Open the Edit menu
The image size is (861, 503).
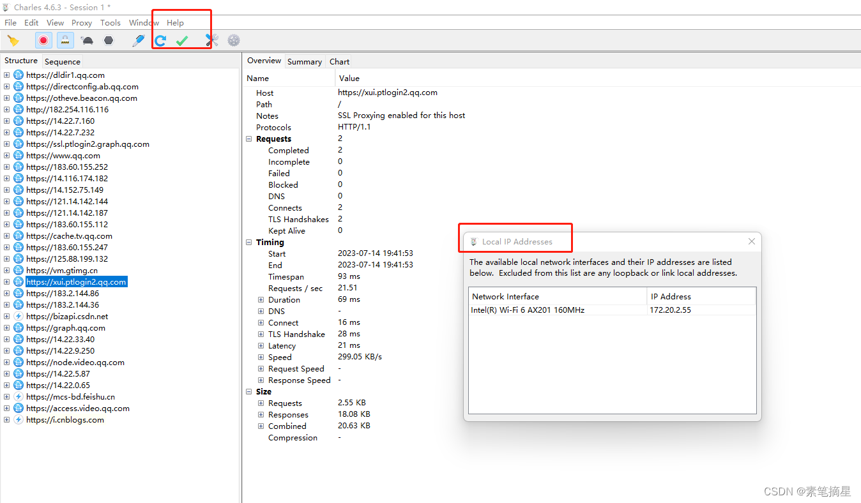click(x=31, y=22)
